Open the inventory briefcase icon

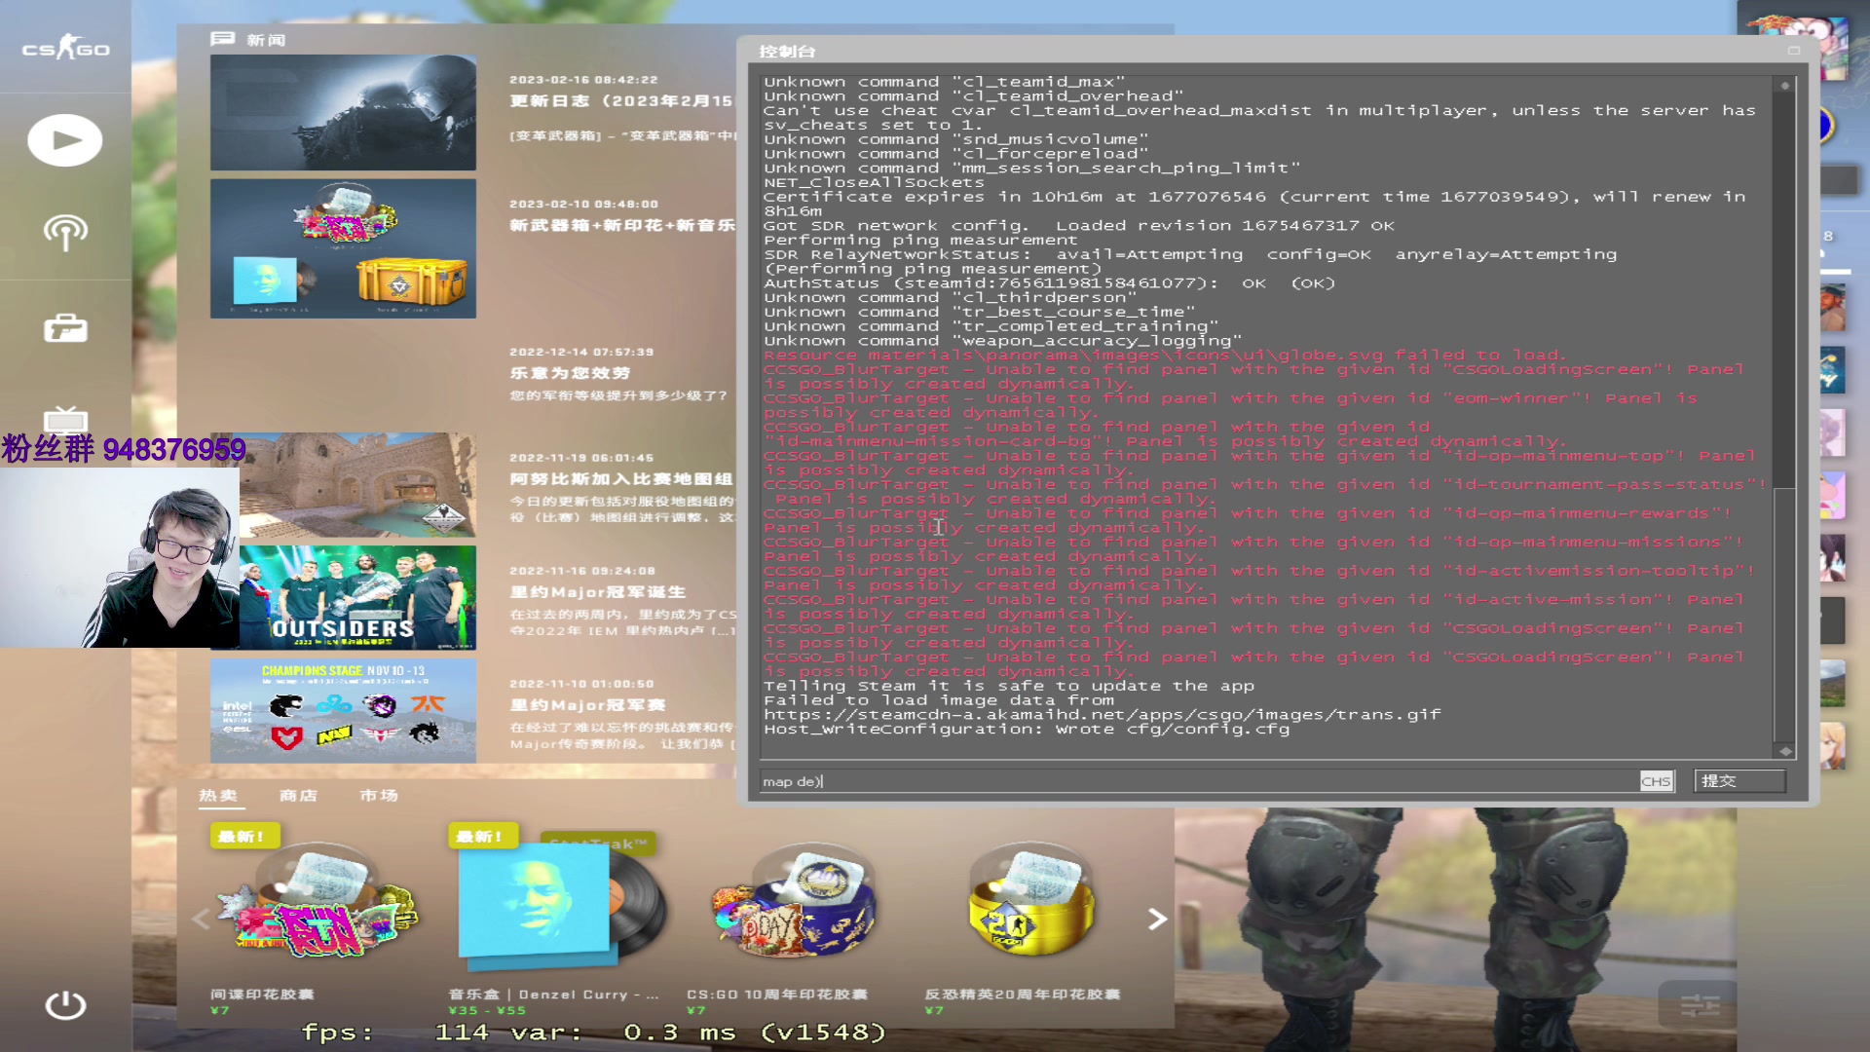65,328
